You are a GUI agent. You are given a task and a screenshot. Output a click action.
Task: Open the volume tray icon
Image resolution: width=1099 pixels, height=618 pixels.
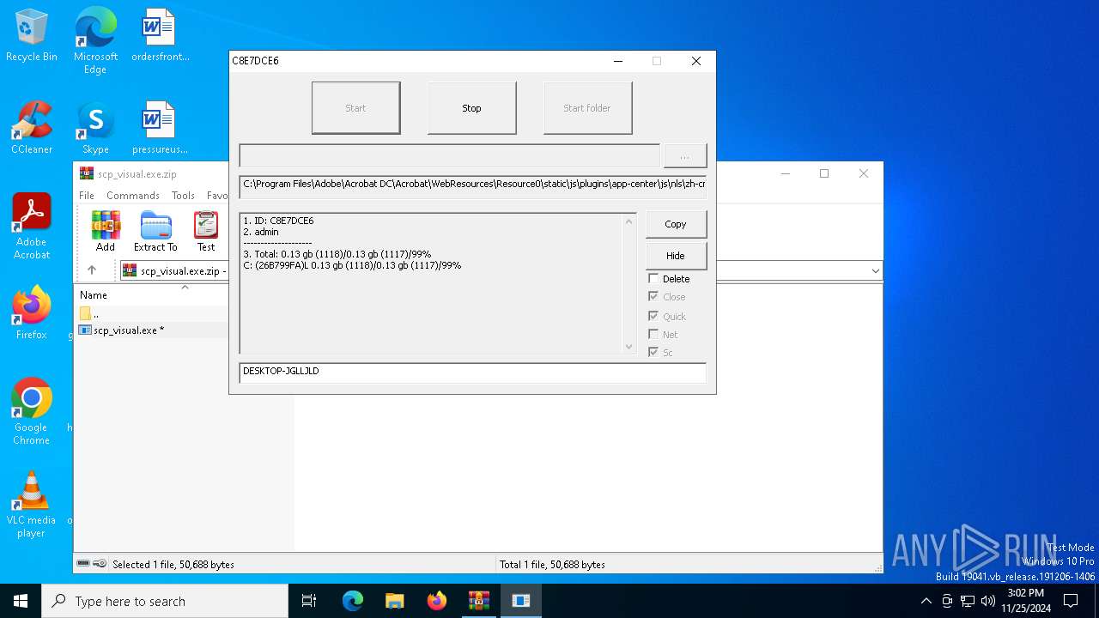tap(988, 601)
